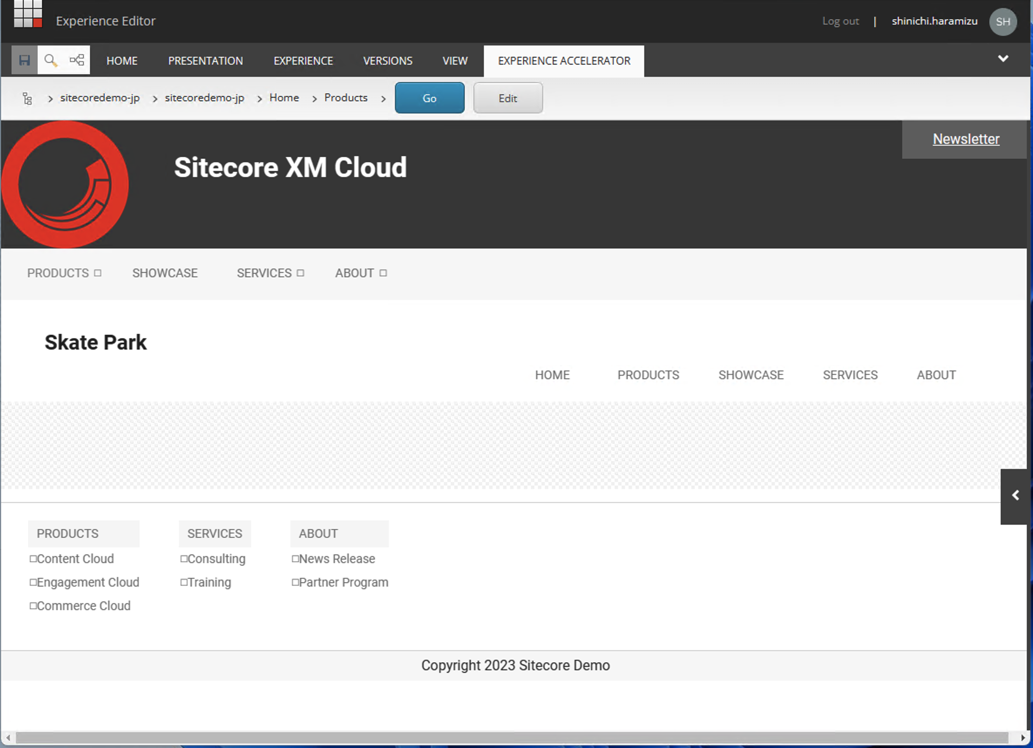Open the side panel arrow
This screenshot has height=748, width=1033.
click(x=1015, y=496)
